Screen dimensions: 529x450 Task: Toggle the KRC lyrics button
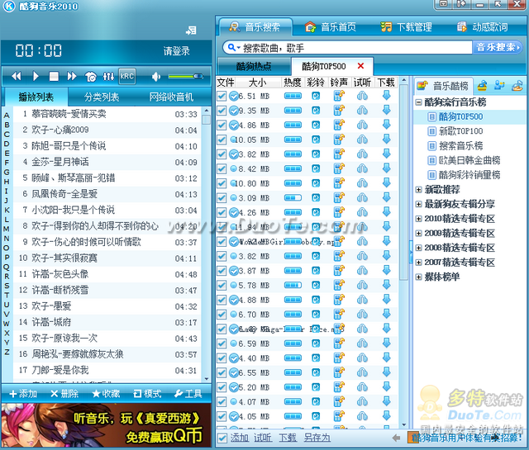[x=126, y=76]
